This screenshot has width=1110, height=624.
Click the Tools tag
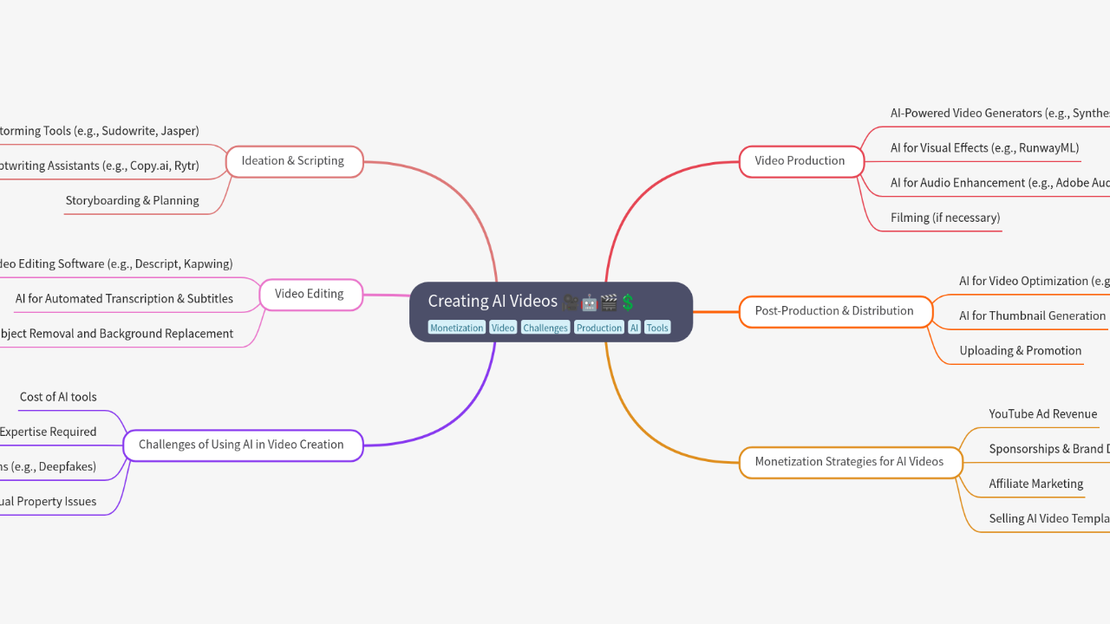click(657, 328)
